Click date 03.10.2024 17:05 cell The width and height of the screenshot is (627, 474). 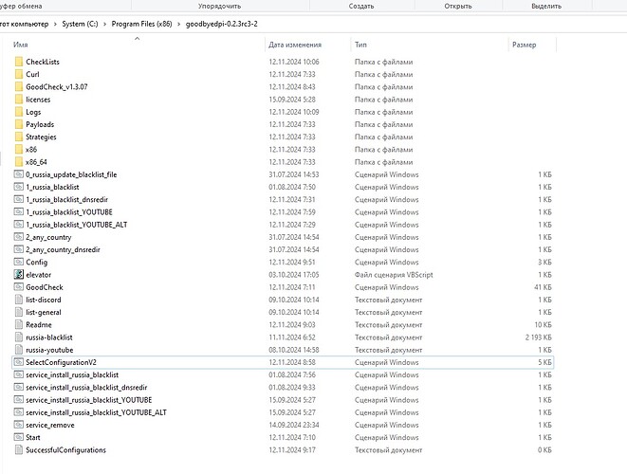(x=293, y=275)
